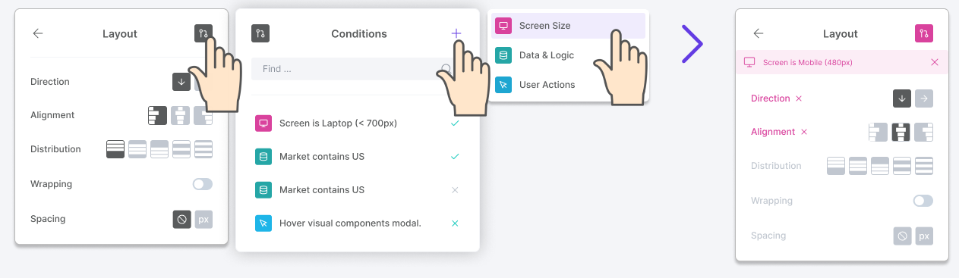Select the right arrow Direction icon in right panel

[924, 98]
